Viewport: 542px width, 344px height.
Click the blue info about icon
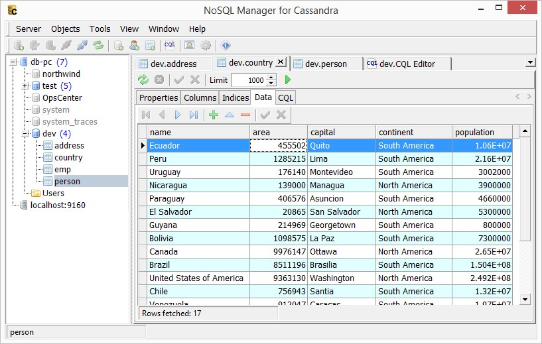tap(226, 45)
